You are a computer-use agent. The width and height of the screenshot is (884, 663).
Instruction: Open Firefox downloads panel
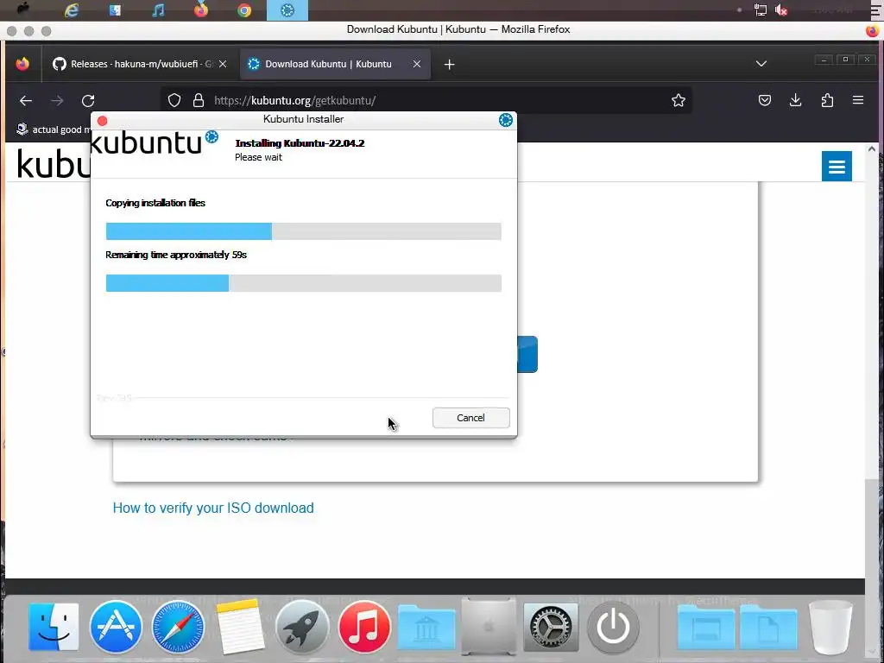point(795,100)
